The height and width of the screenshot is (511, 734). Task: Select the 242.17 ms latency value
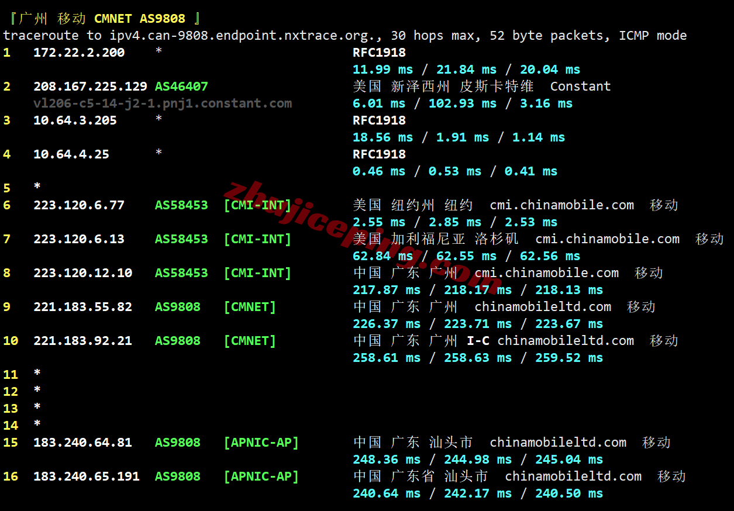click(478, 493)
